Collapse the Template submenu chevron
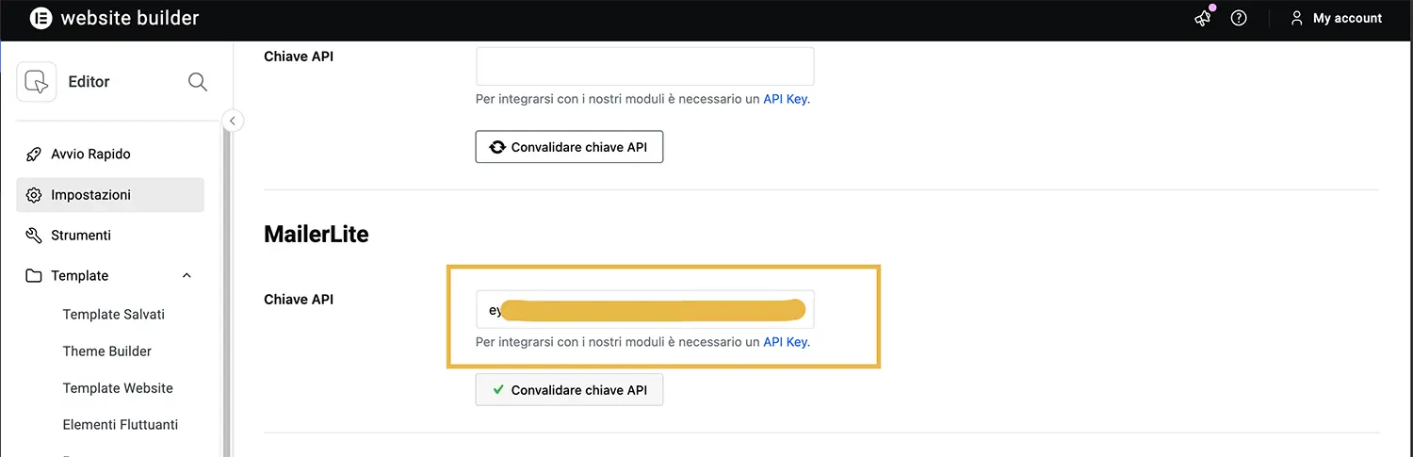This screenshot has height=457, width=1413. click(187, 275)
